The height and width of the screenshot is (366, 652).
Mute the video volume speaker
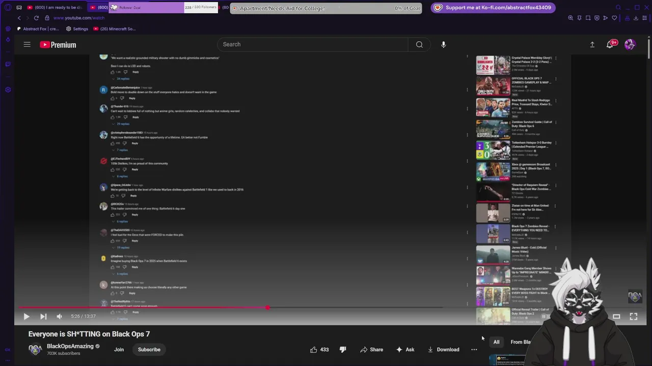click(x=59, y=316)
